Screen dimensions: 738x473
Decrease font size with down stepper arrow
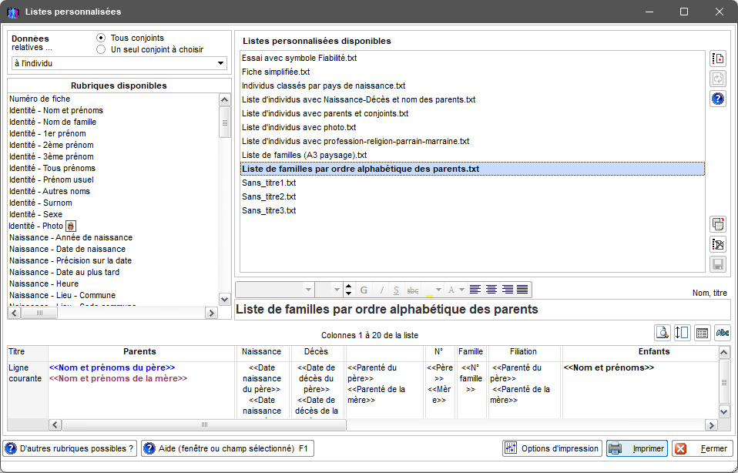pyautogui.click(x=348, y=294)
